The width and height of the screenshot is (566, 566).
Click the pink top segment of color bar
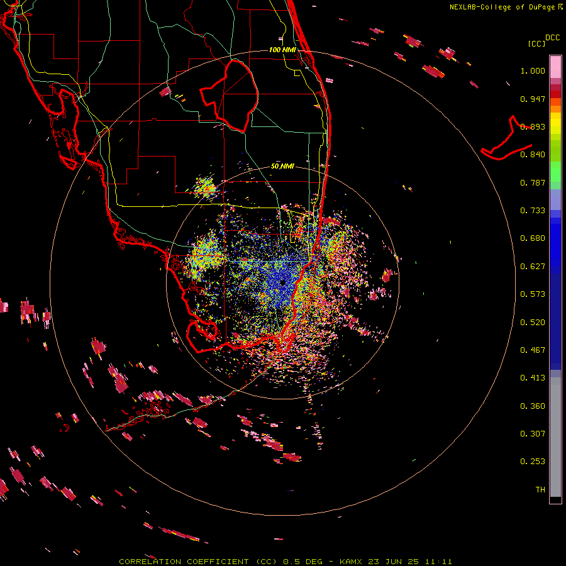coord(555,67)
